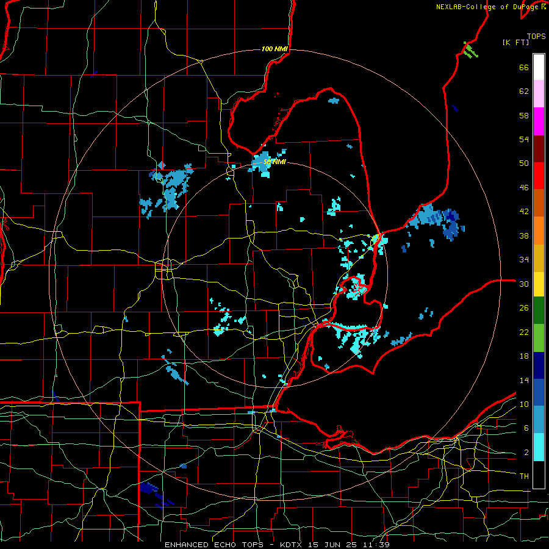The height and width of the screenshot is (549, 549).
Task: Pick the navy blue scale swatch
Action: [539, 365]
